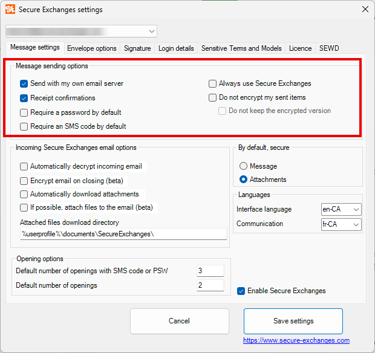Open the Interface language en-CA dropdown
This screenshot has height=353, width=375.
pos(341,209)
